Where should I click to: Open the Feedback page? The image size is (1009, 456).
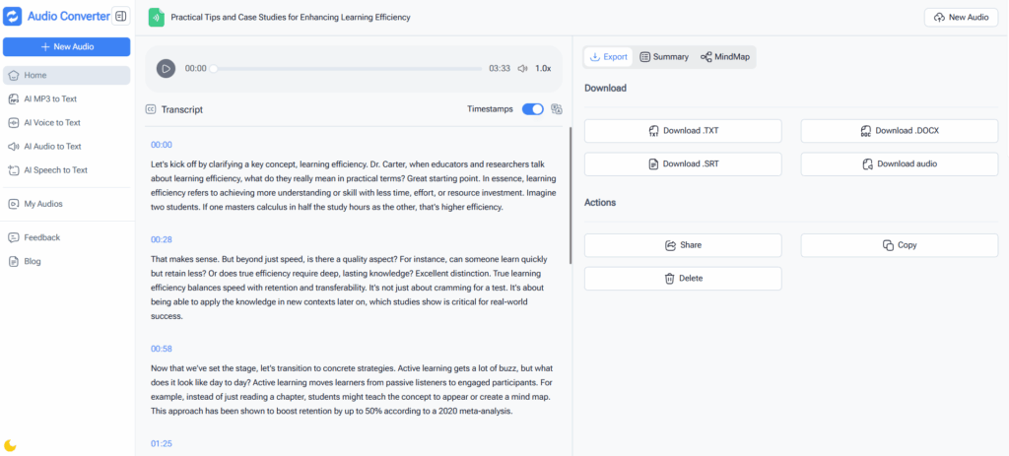coord(66,237)
